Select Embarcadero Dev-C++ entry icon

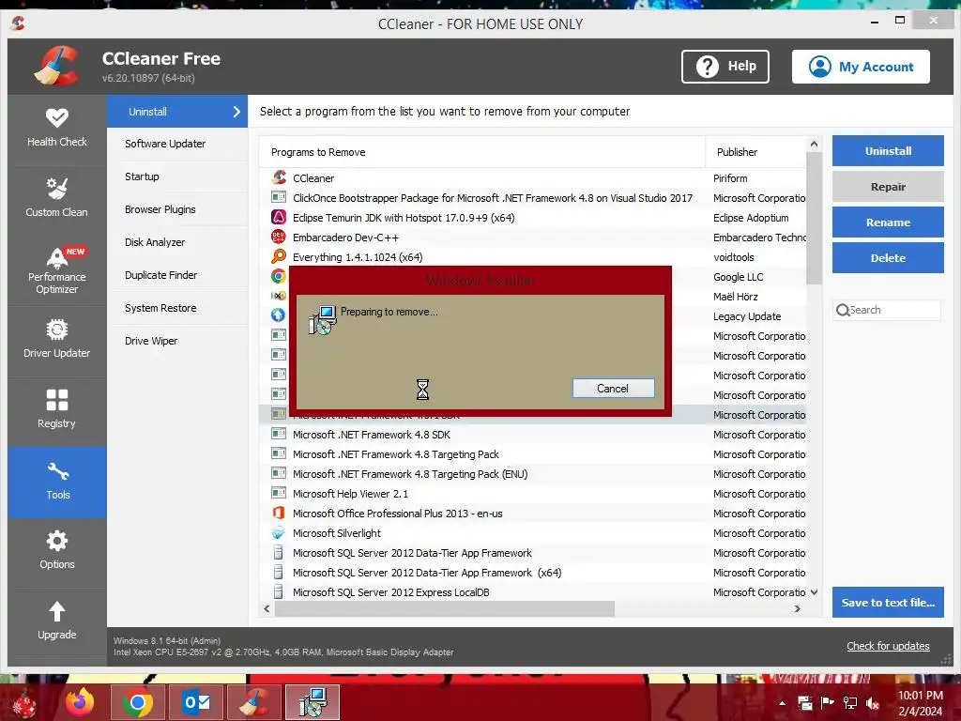point(279,237)
